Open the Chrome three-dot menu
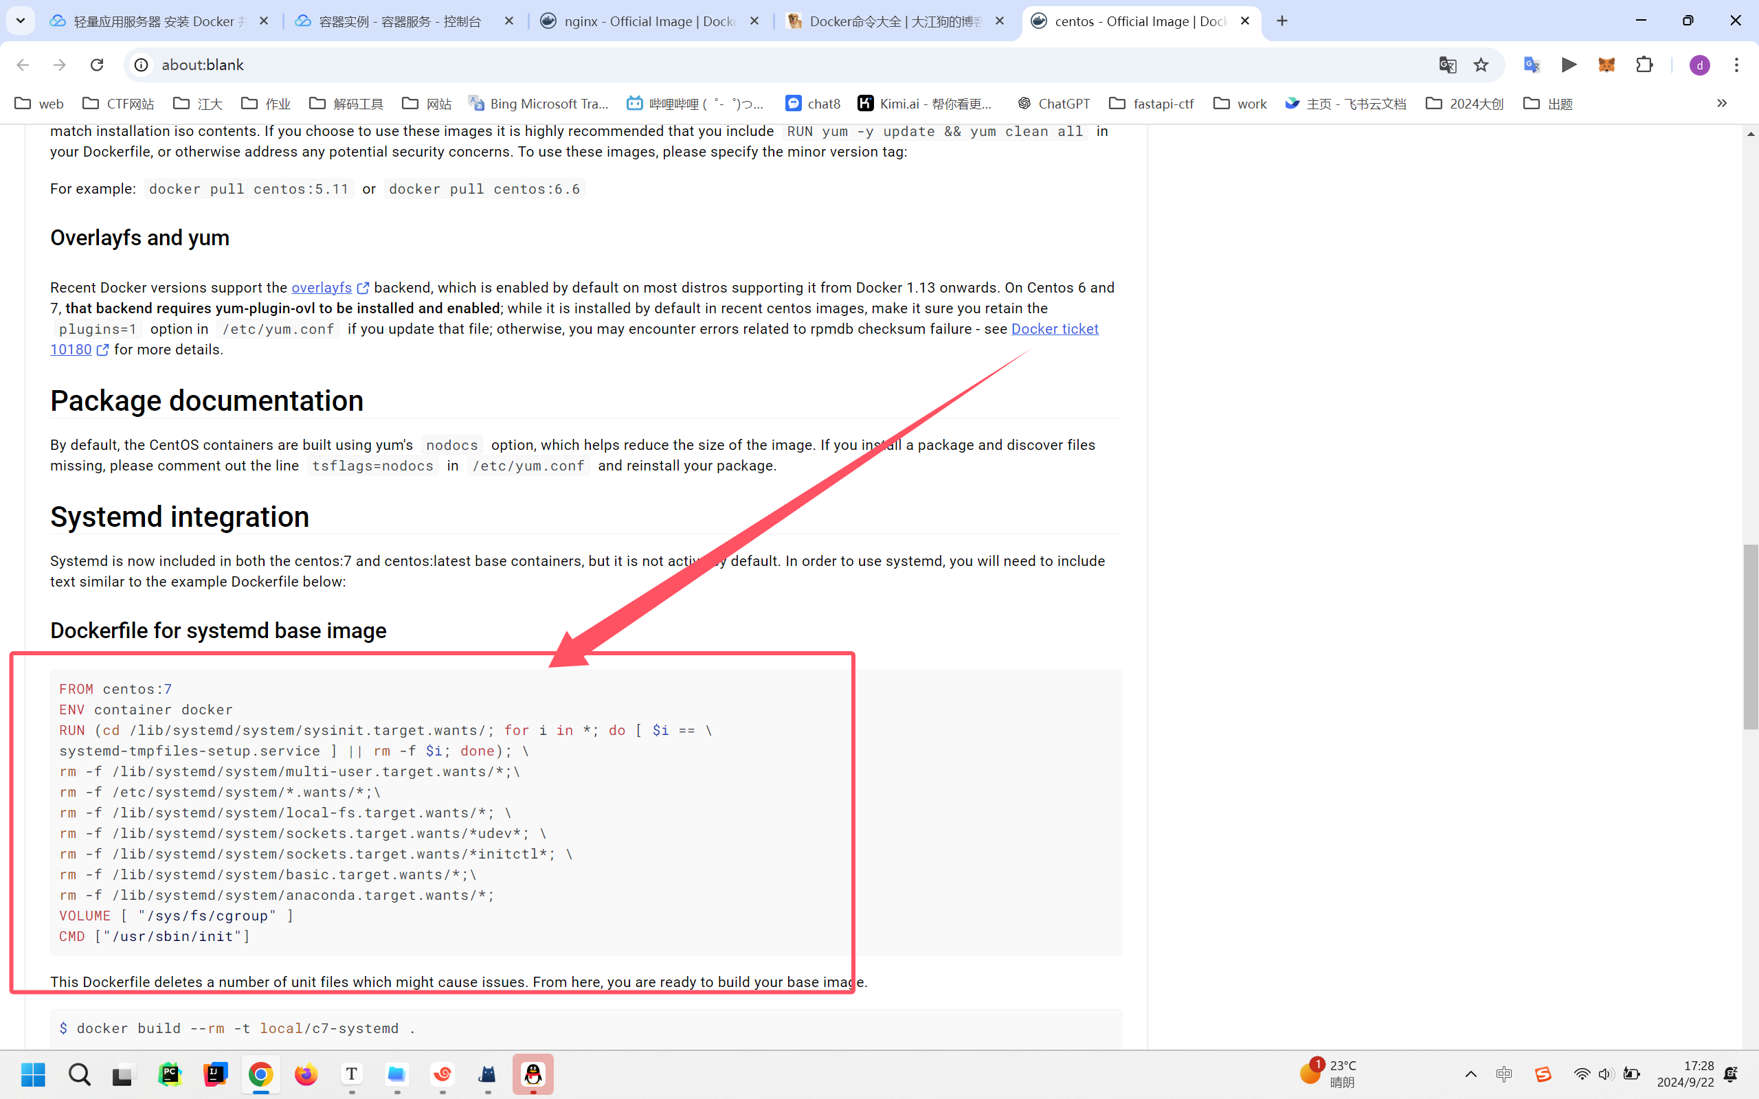 1736,65
